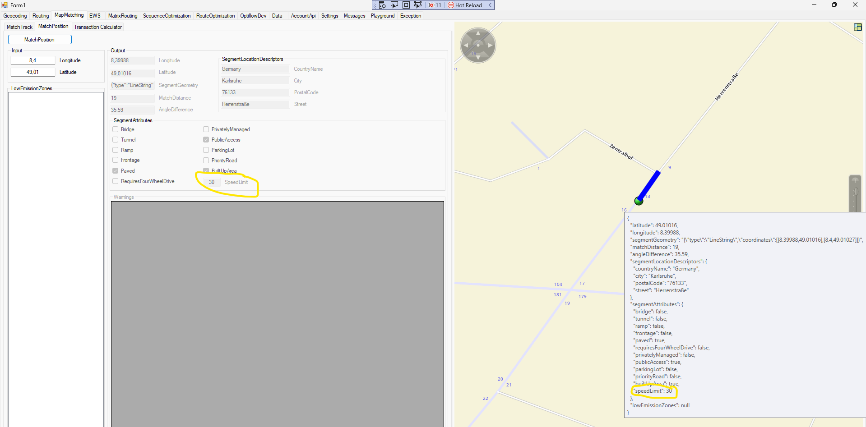This screenshot has height=427, width=866.
Task: Toggle the Bridge checkbox
Action: coord(116,129)
